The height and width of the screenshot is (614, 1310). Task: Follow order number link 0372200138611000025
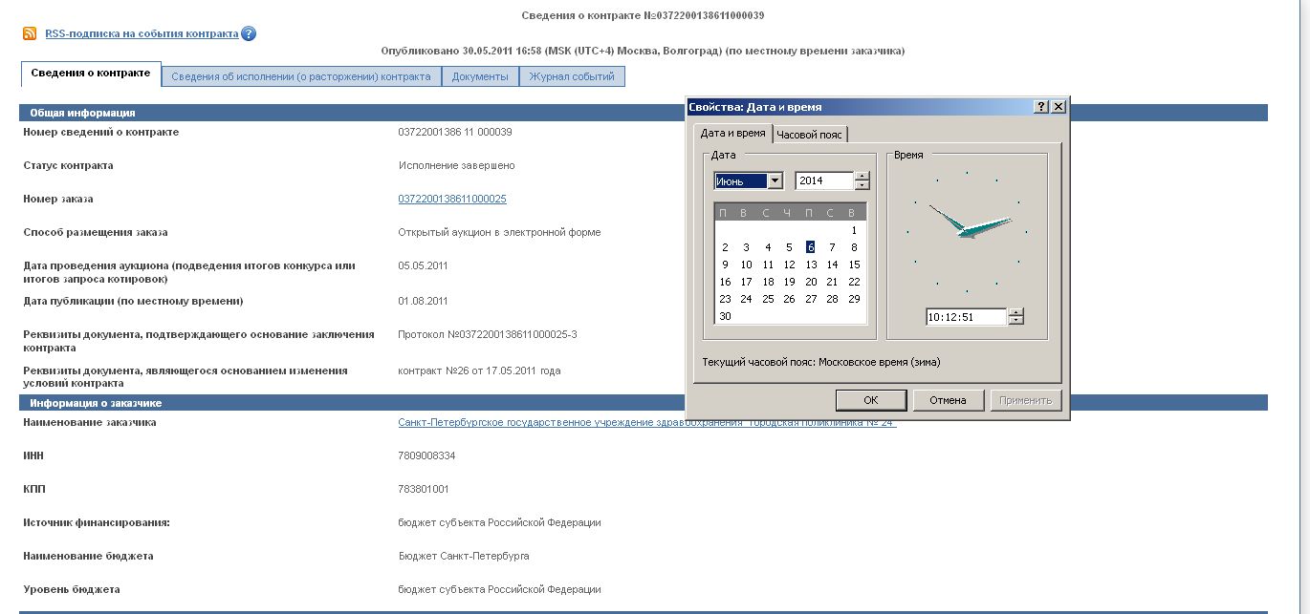[x=452, y=199]
